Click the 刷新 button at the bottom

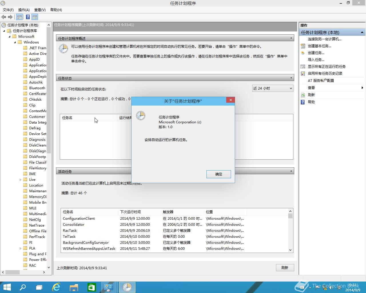[285, 268]
